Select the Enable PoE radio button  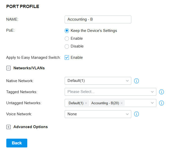coord(67,39)
